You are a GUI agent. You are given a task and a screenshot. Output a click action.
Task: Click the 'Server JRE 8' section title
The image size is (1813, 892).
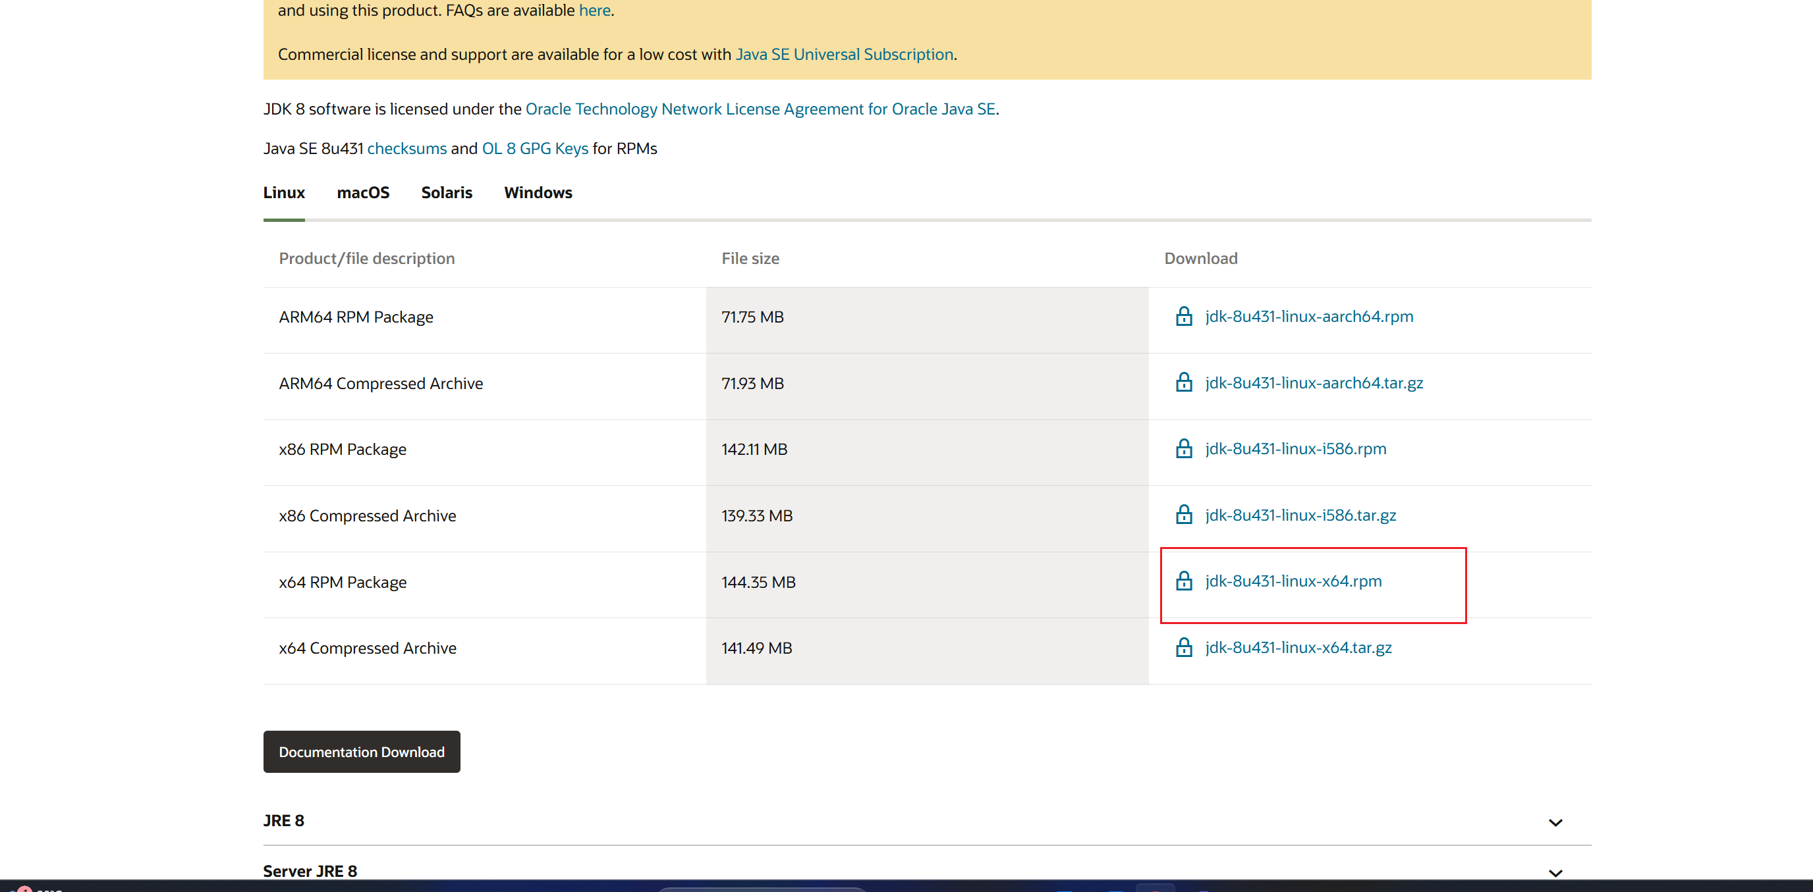(x=310, y=871)
